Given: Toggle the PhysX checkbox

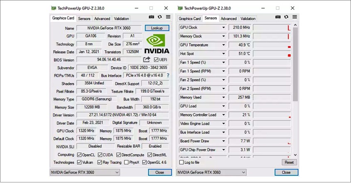Looking at the screenshot, I should (x=126, y=162).
